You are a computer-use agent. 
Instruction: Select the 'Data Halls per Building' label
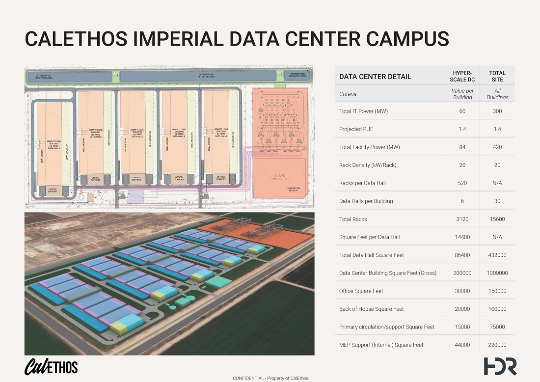[366, 201]
